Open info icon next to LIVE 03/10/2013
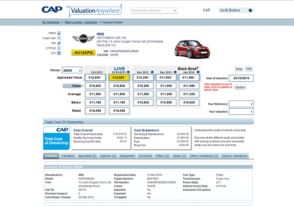This screenshot has height=206, width=294. coord(128,72)
